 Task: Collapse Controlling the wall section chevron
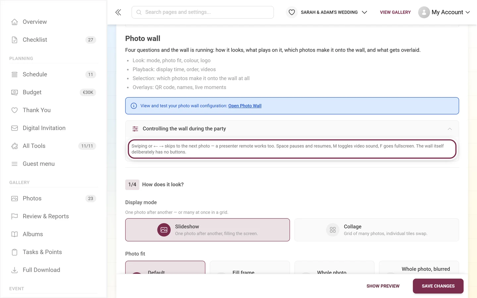point(450,129)
